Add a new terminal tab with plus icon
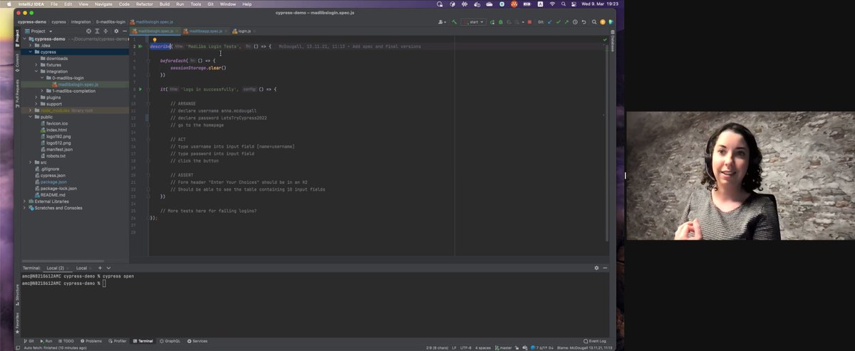This screenshot has width=855, height=351. click(x=100, y=268)
